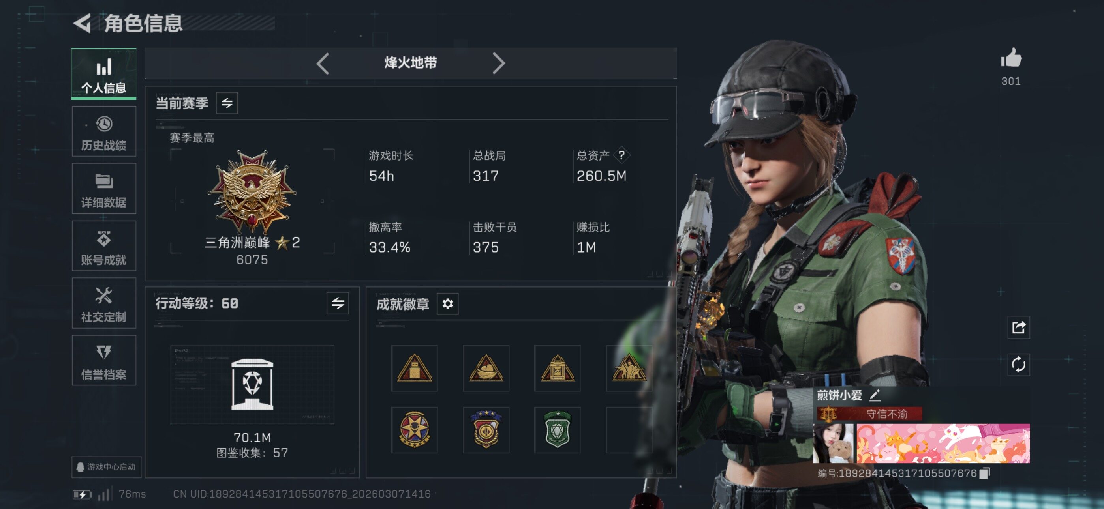The height and width of the screenshot is (509, 1104).
Task: Toggle the 行动等级 swap button
Action: click(x=338, y=303)
